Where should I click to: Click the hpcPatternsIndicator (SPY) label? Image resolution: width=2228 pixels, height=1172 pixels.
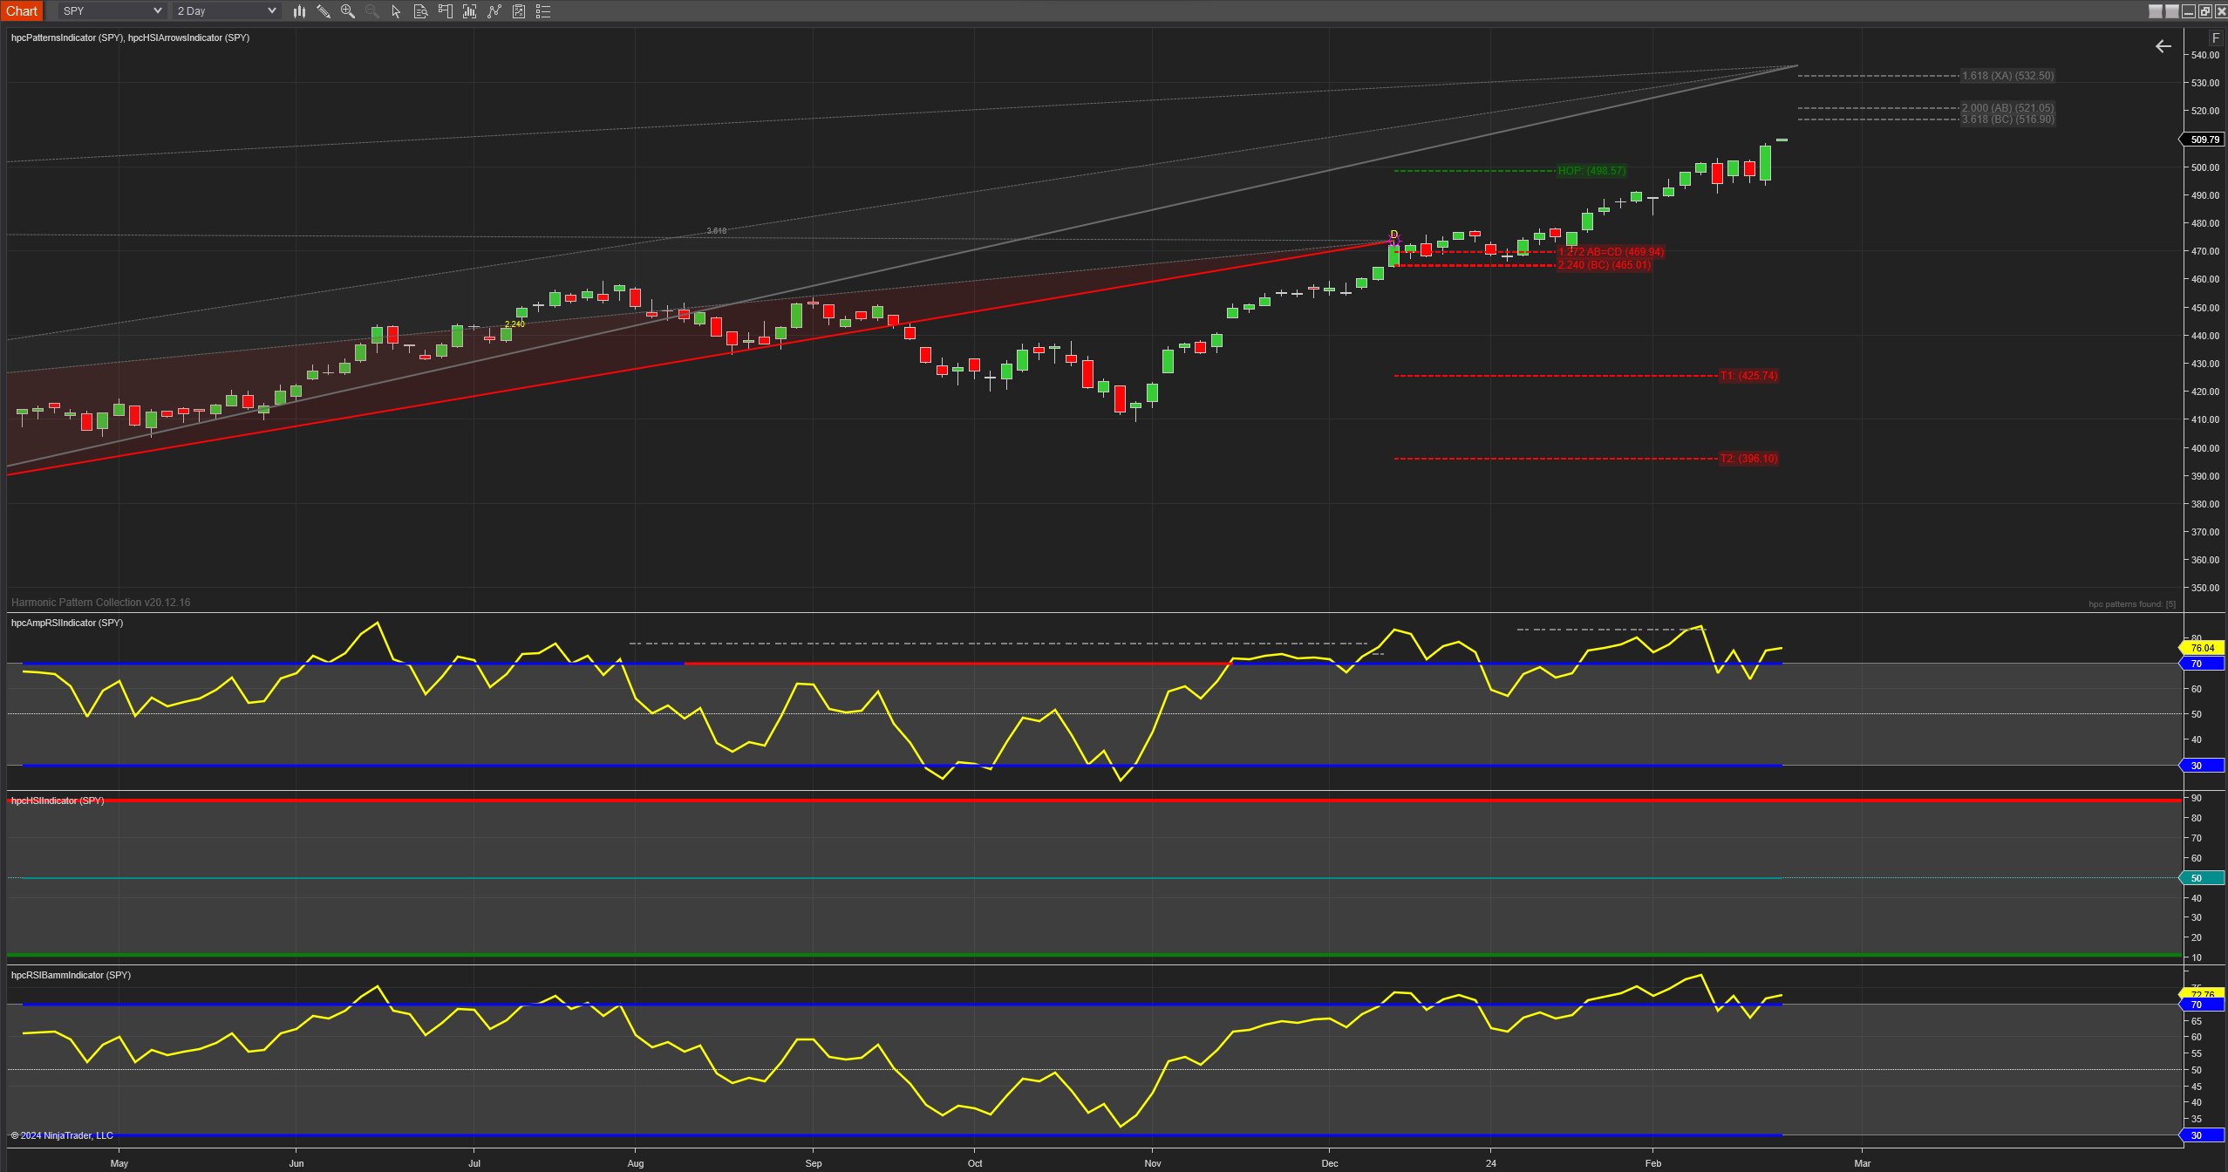67,37
